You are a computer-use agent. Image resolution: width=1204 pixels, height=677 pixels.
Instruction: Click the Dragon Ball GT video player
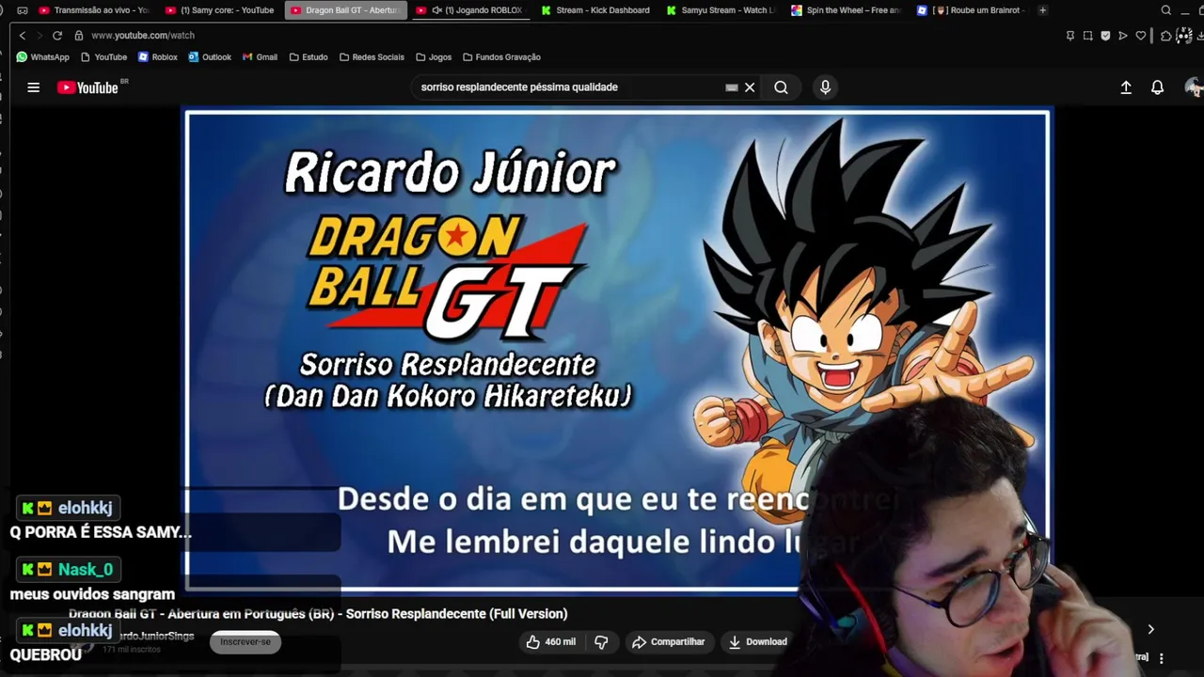tap(617, 351)
